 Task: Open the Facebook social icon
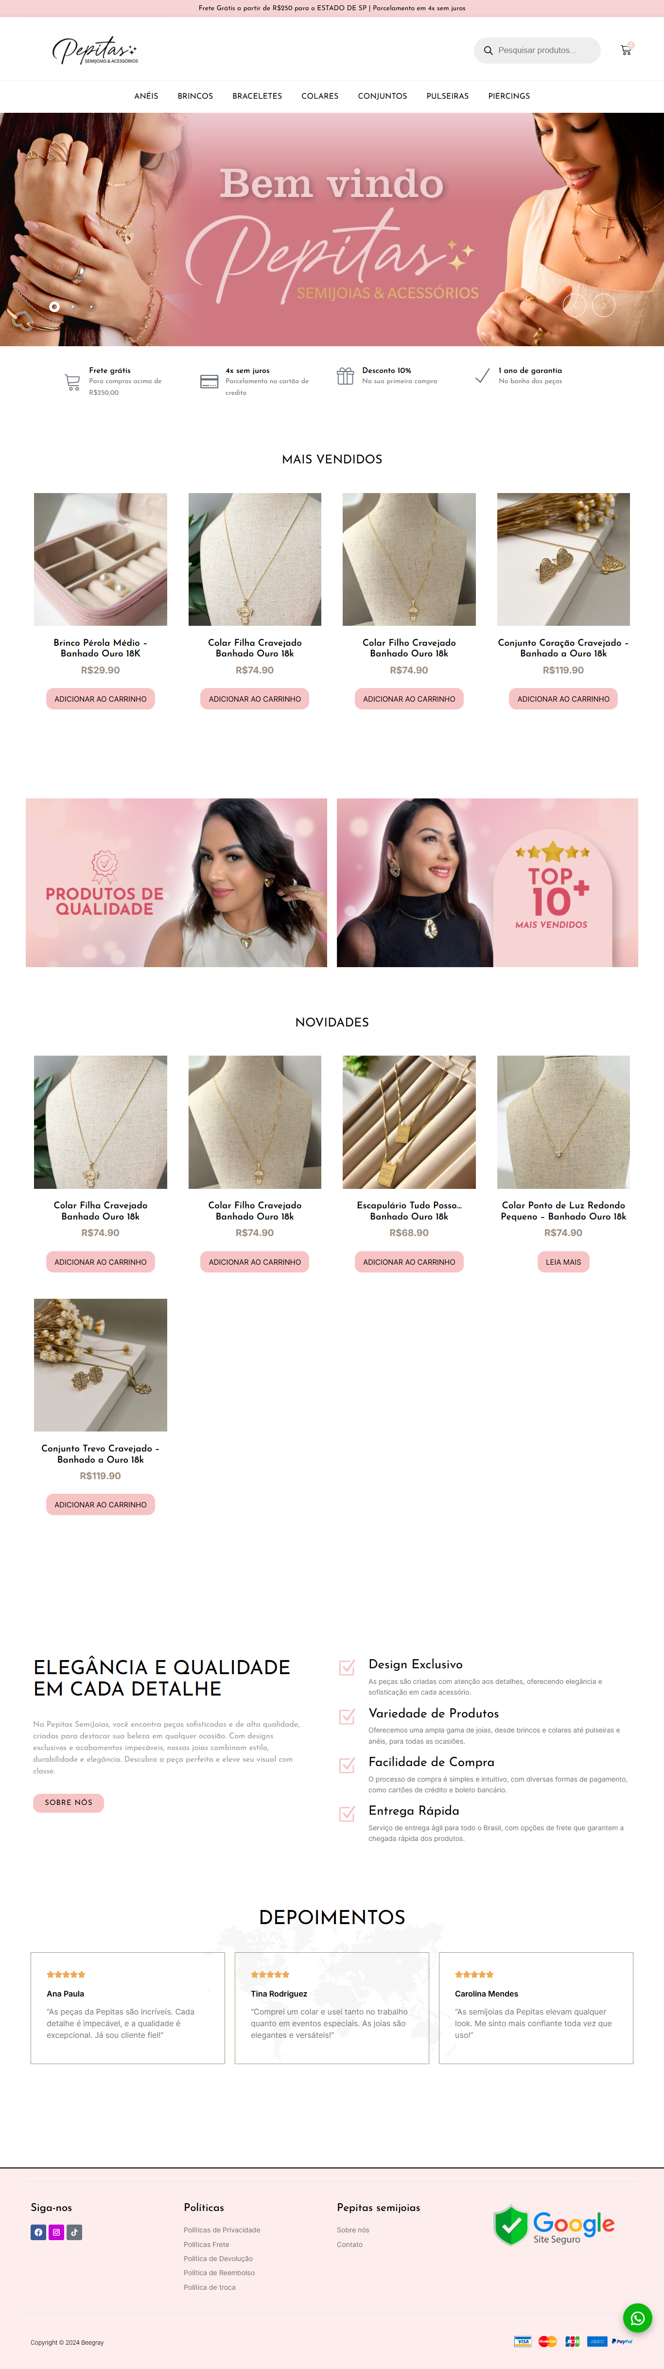38,2232
